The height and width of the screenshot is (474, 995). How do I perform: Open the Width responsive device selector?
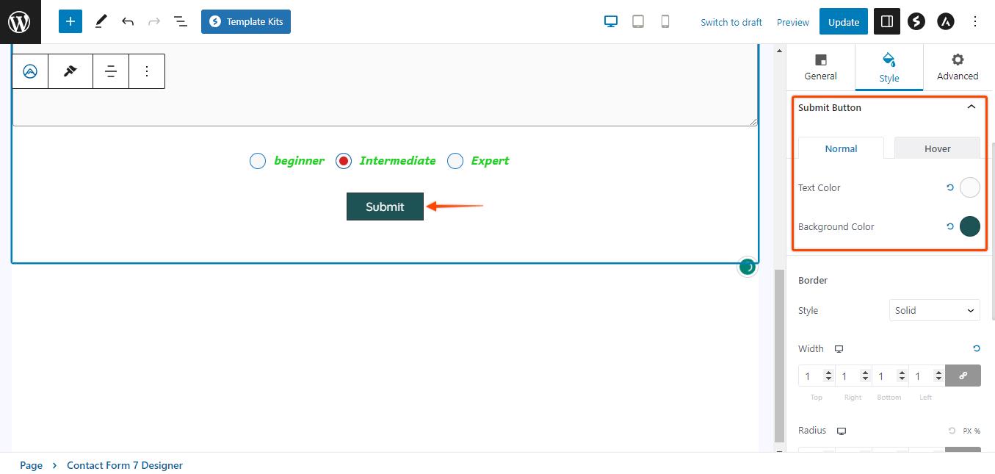tap(839, 349)
